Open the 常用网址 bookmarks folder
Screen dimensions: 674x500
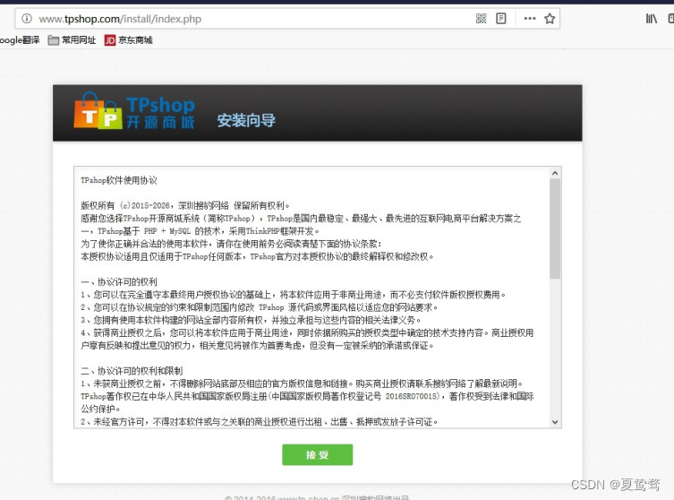click(x=72, y=40)
